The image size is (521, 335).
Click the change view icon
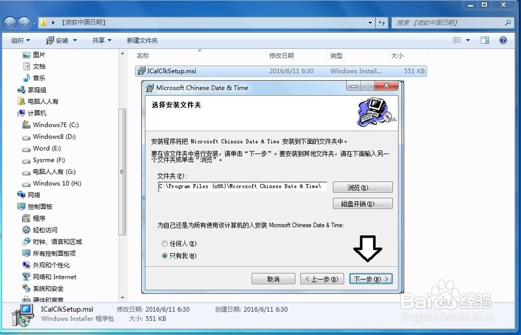tap(457, 40)
